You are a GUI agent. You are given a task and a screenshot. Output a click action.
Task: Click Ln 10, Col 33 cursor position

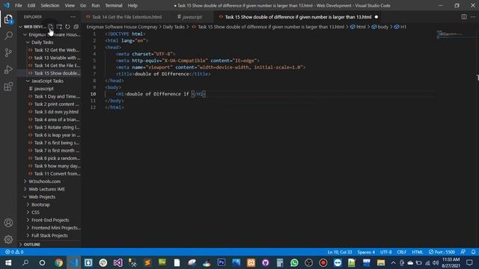point(340,252)
